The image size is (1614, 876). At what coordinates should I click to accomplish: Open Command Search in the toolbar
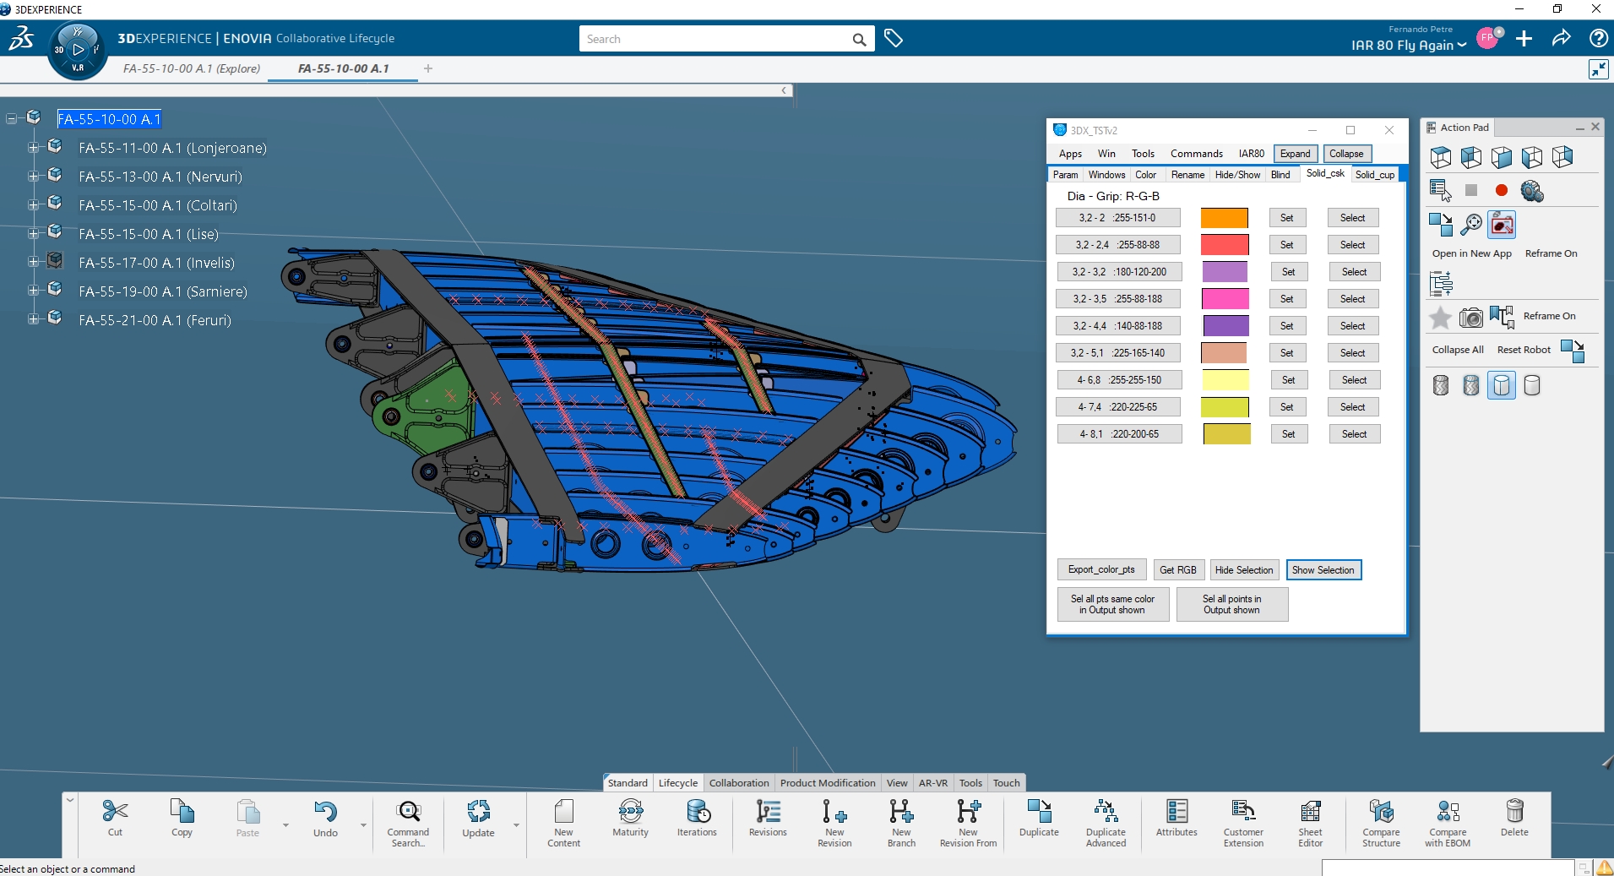click(x=409, y=812)
